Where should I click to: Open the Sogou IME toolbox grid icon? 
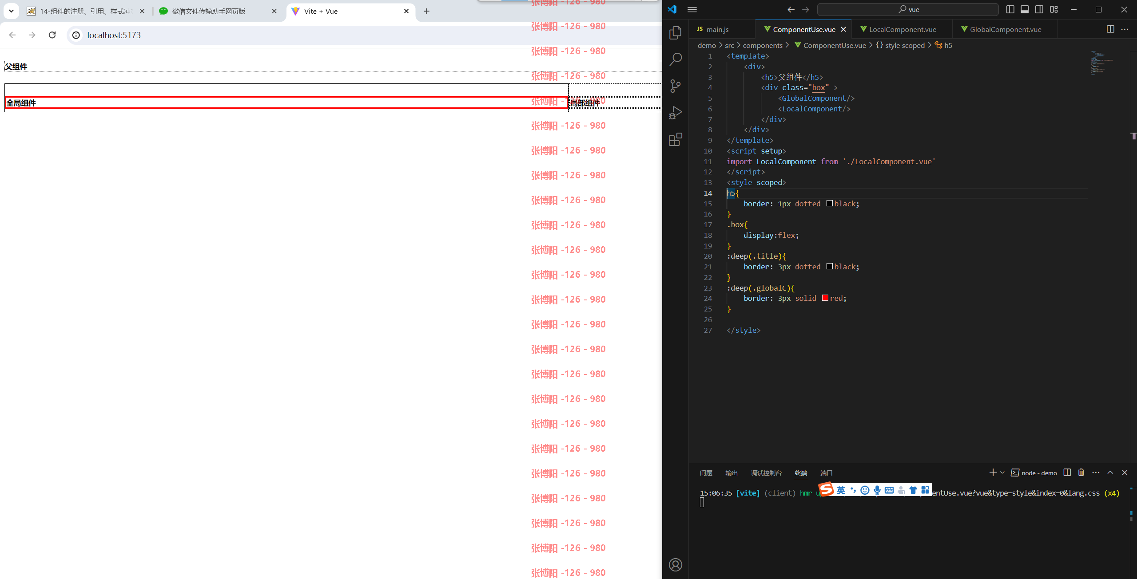click(925, 490)
